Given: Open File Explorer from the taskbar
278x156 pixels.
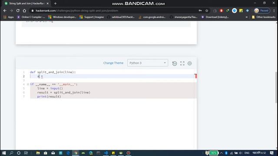Looking at the screenshot, I should click(38, 153).
